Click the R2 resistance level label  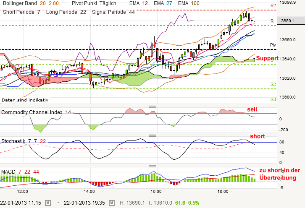[273, 5]
